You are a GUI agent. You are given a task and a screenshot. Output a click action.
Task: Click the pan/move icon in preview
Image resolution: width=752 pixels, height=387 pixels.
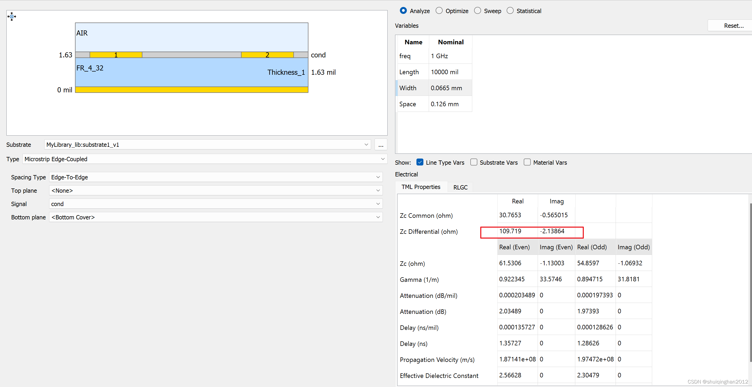[x=11, y=16]
